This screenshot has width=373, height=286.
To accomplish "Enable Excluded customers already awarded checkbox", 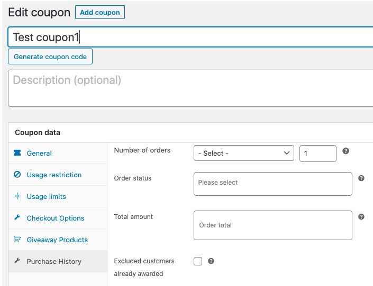I will tap(198, 261).
